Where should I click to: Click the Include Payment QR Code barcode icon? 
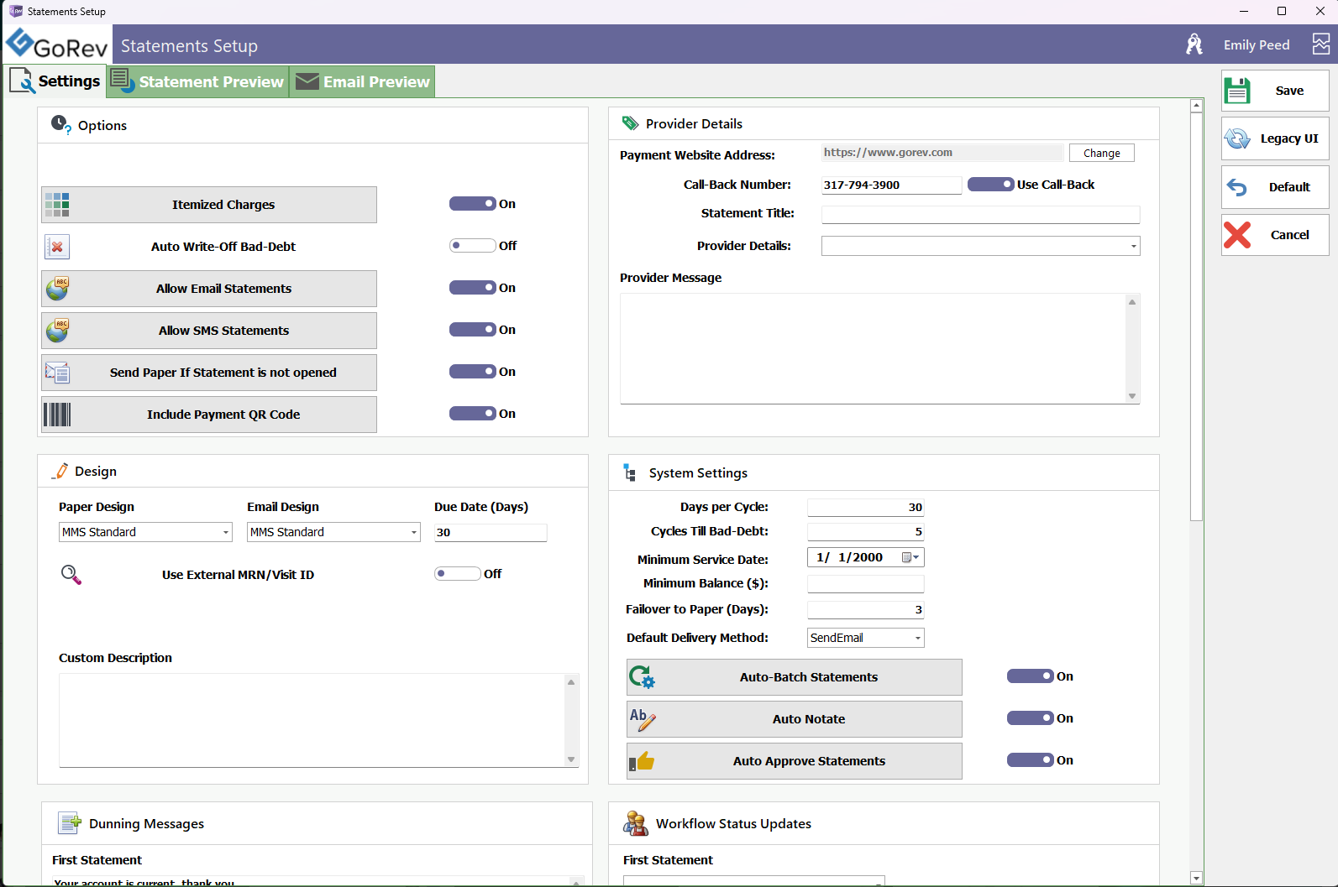(57, 415)
